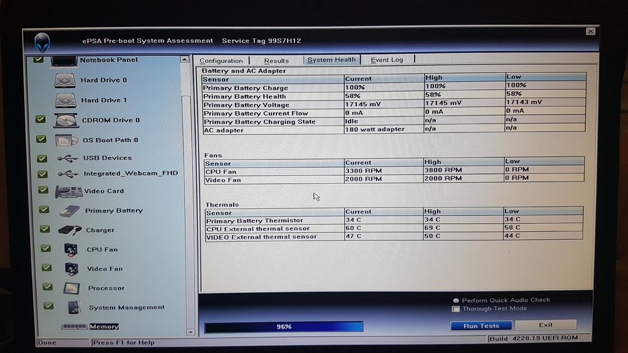Click the USB Devices icon
This screenshot has width=628, height=353.
[67, 158]
